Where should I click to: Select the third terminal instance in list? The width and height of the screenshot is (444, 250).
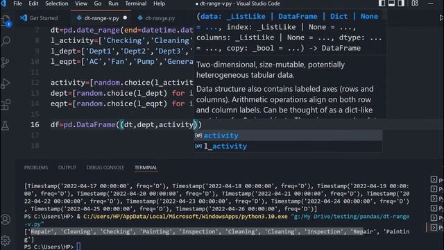pos(436,199)
